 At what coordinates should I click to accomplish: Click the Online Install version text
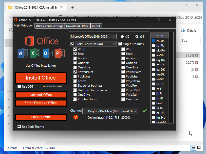(109, 118)
